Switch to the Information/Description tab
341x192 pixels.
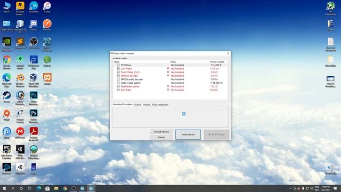tap(123, 105)
